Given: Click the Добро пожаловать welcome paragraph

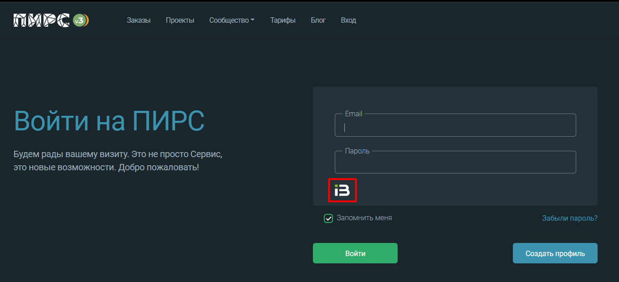Looking at the screenshot, I should point(118,161).
